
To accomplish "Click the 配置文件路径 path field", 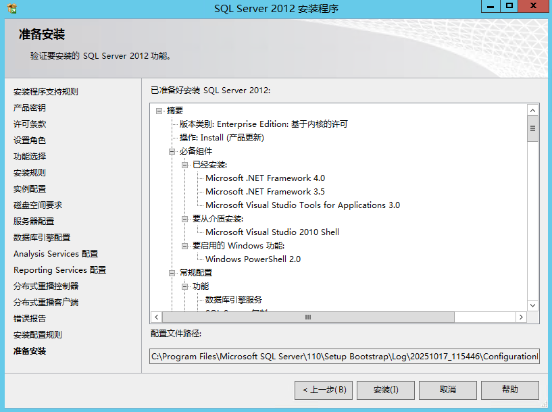I will click(x=345, y=357).
